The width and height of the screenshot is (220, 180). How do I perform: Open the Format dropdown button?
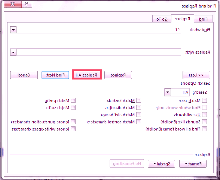(193, 163)
